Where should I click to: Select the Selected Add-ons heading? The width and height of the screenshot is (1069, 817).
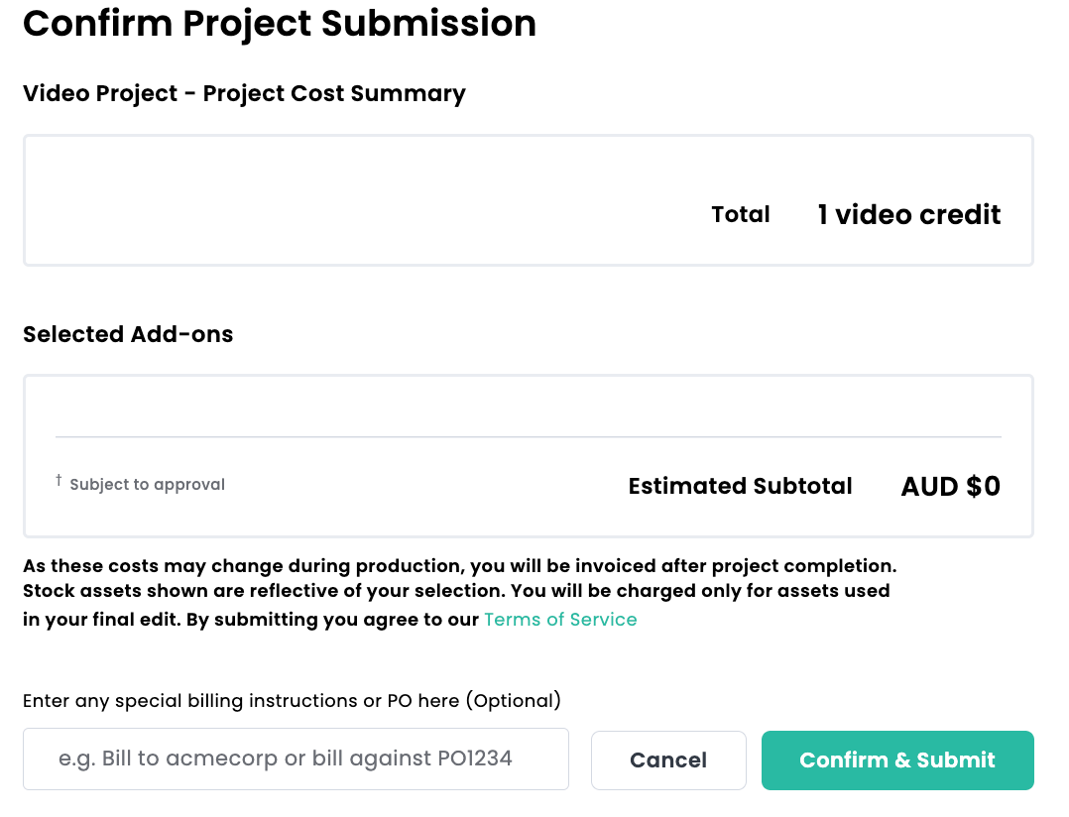pos(128,334)
